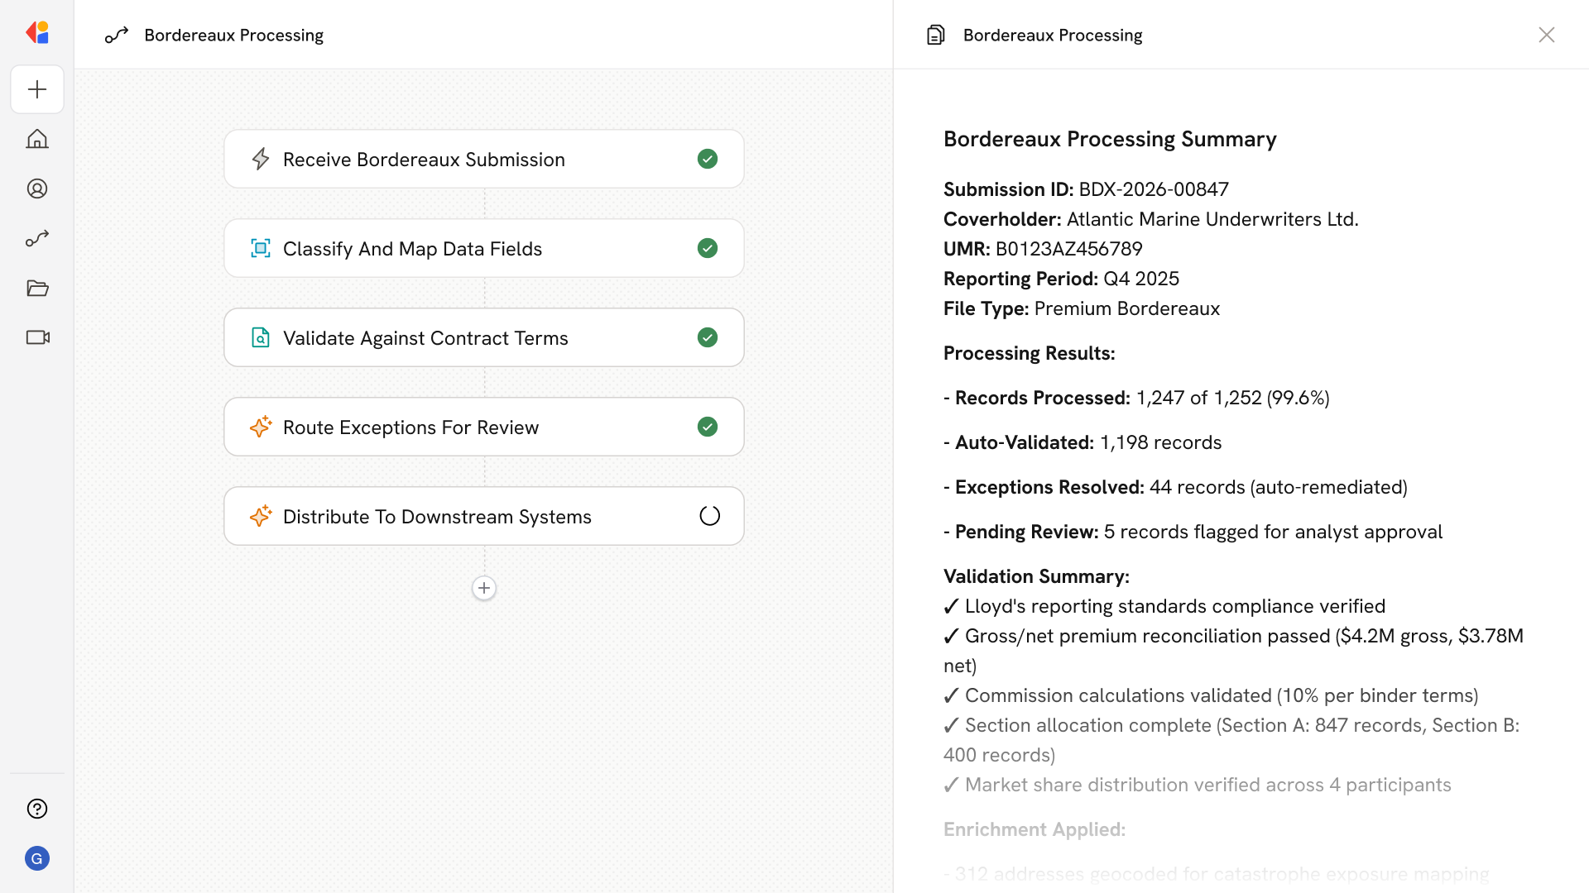Open the Home icon in sidebar
The image size is (1589, 893).
[37, 139]
